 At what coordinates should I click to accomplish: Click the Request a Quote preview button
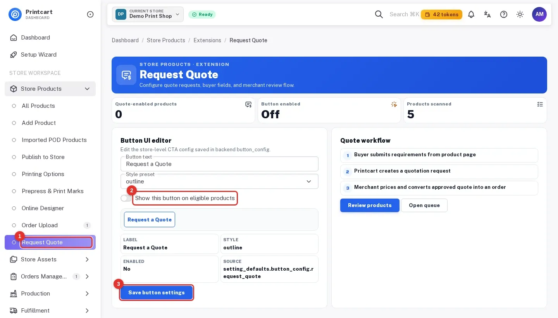click(x=150, y=219)
